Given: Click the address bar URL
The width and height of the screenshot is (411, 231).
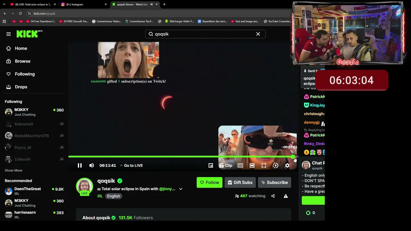Looking at the screenshot, I should (x=45, y=13).
